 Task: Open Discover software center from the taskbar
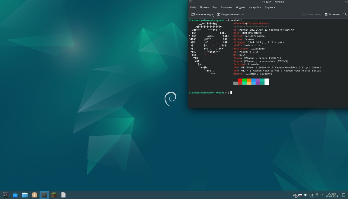pos(15,195)
